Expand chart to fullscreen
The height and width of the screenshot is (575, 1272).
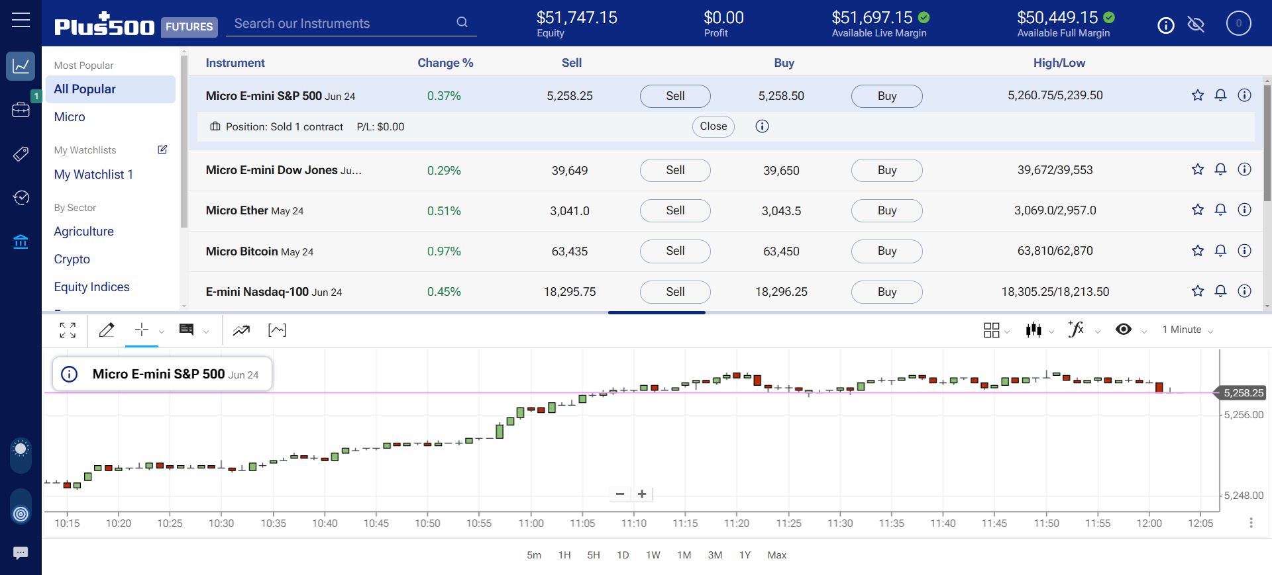(x=68, y=330)
